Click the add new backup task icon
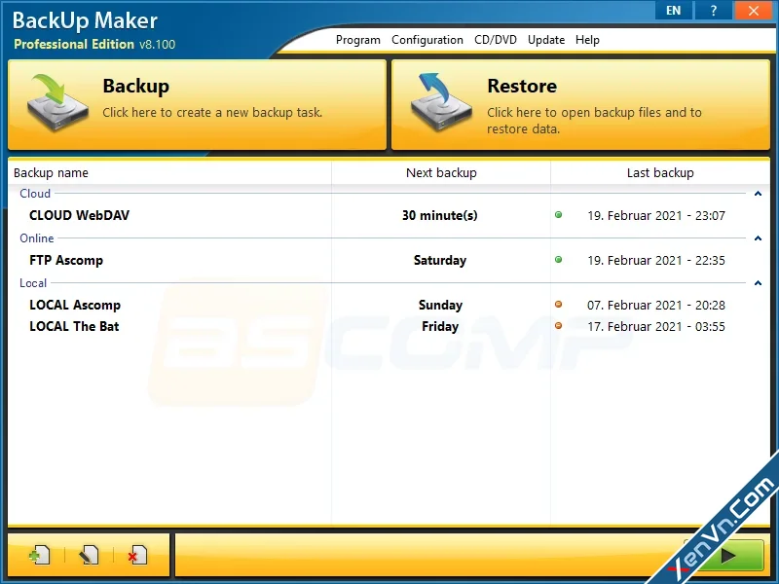 [40, 555]
